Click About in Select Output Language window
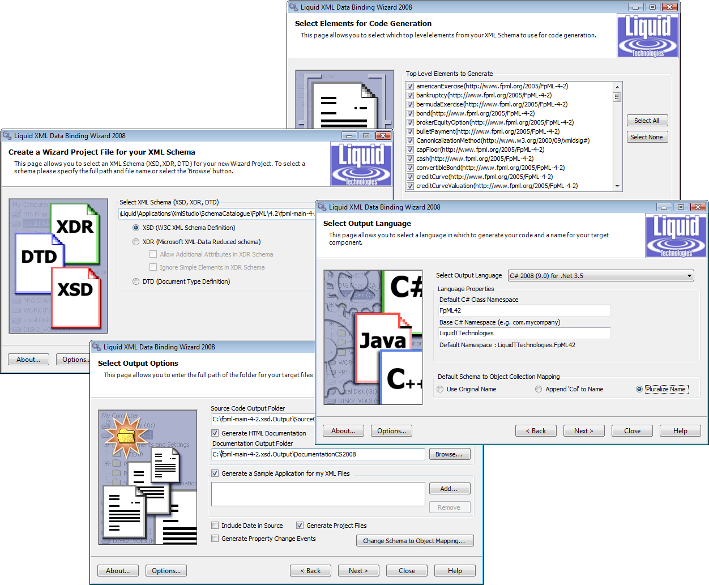The height and width of the screenshot is (585, 709). 343,431
